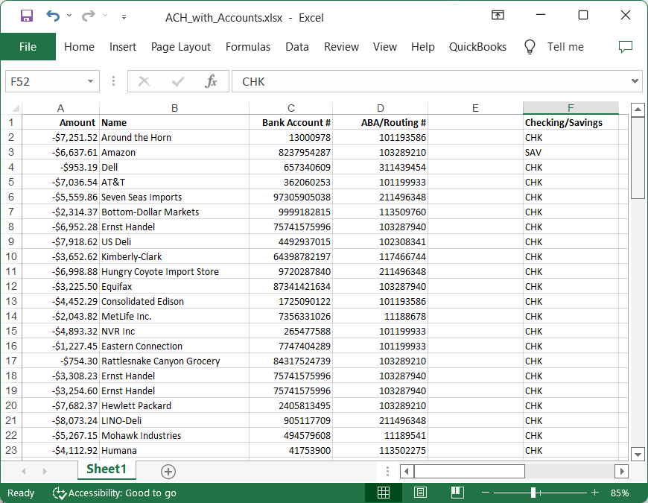Viewport: 648px width, 503px height.
Task: Open the QuickBooks ribbon tab
Action: click(x=477, y=47)
